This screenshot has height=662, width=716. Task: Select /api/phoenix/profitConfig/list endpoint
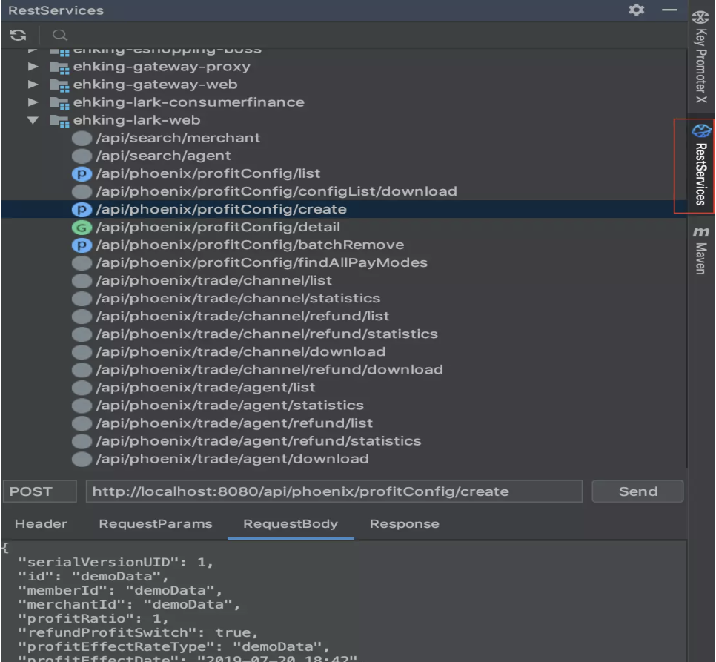point(208,173)
